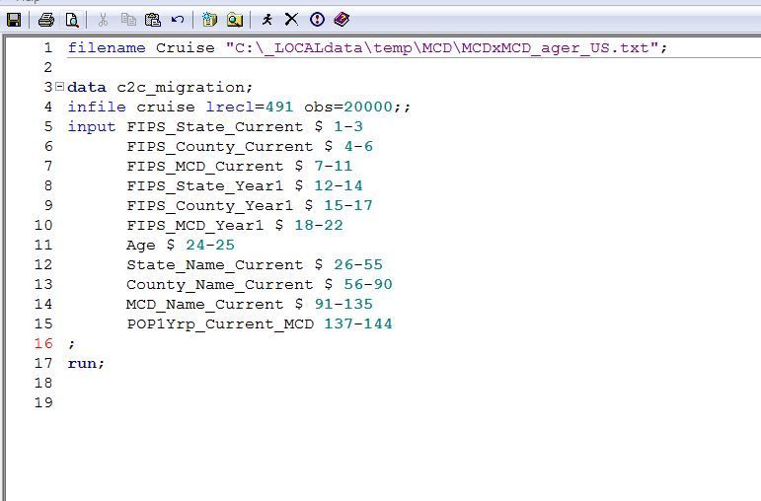
Task: Click the FIPS_MCD_Year1 variable
Action: [195, 226]
